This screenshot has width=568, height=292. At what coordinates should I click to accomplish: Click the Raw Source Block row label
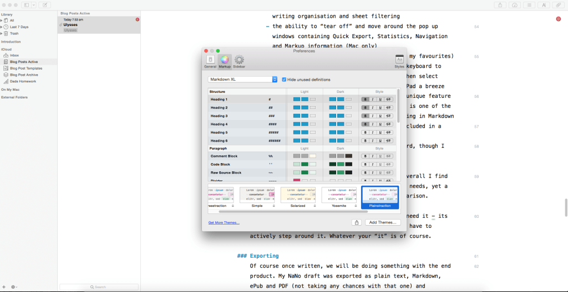[226, 173]
